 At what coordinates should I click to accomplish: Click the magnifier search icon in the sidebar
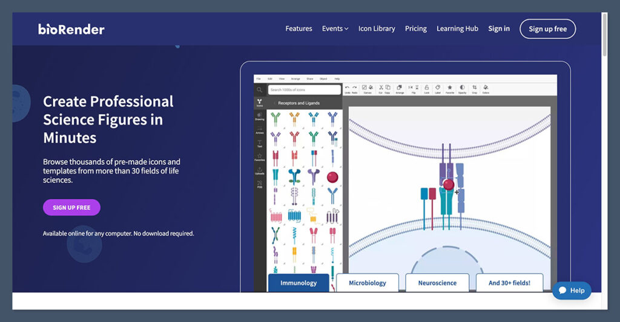coord(259,90)
